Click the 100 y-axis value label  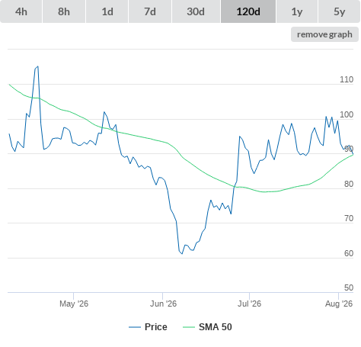click(x=347, y=114)
